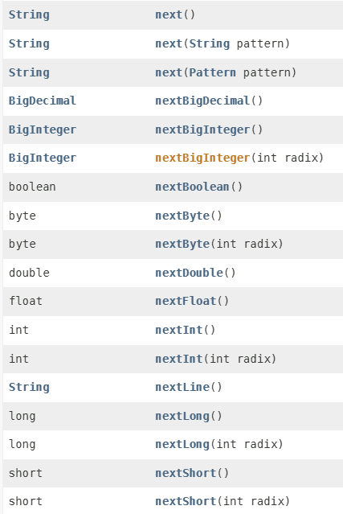
Task: Follow the Pattern parameter type link
Action: [x=212, y=72]
